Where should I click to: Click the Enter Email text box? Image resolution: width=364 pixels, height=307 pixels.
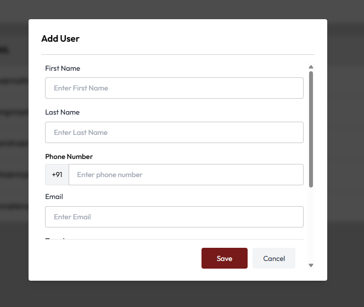point(174,217)
